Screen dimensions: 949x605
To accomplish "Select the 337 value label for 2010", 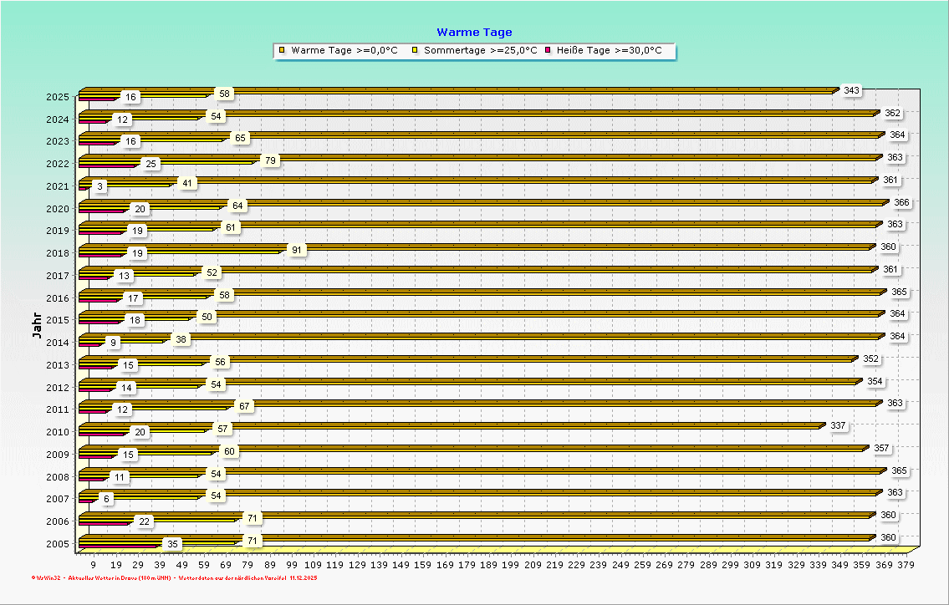I will pyautogui.click(x=838, y=426).
